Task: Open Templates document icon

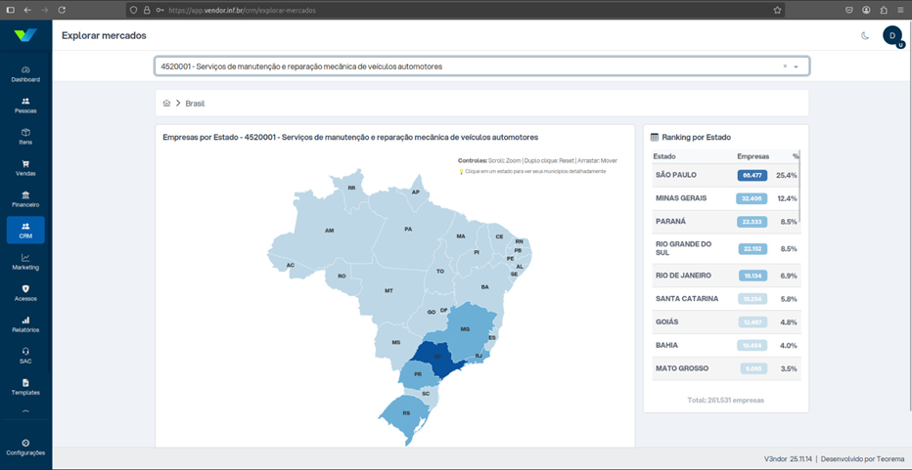Action: [25, 383]
